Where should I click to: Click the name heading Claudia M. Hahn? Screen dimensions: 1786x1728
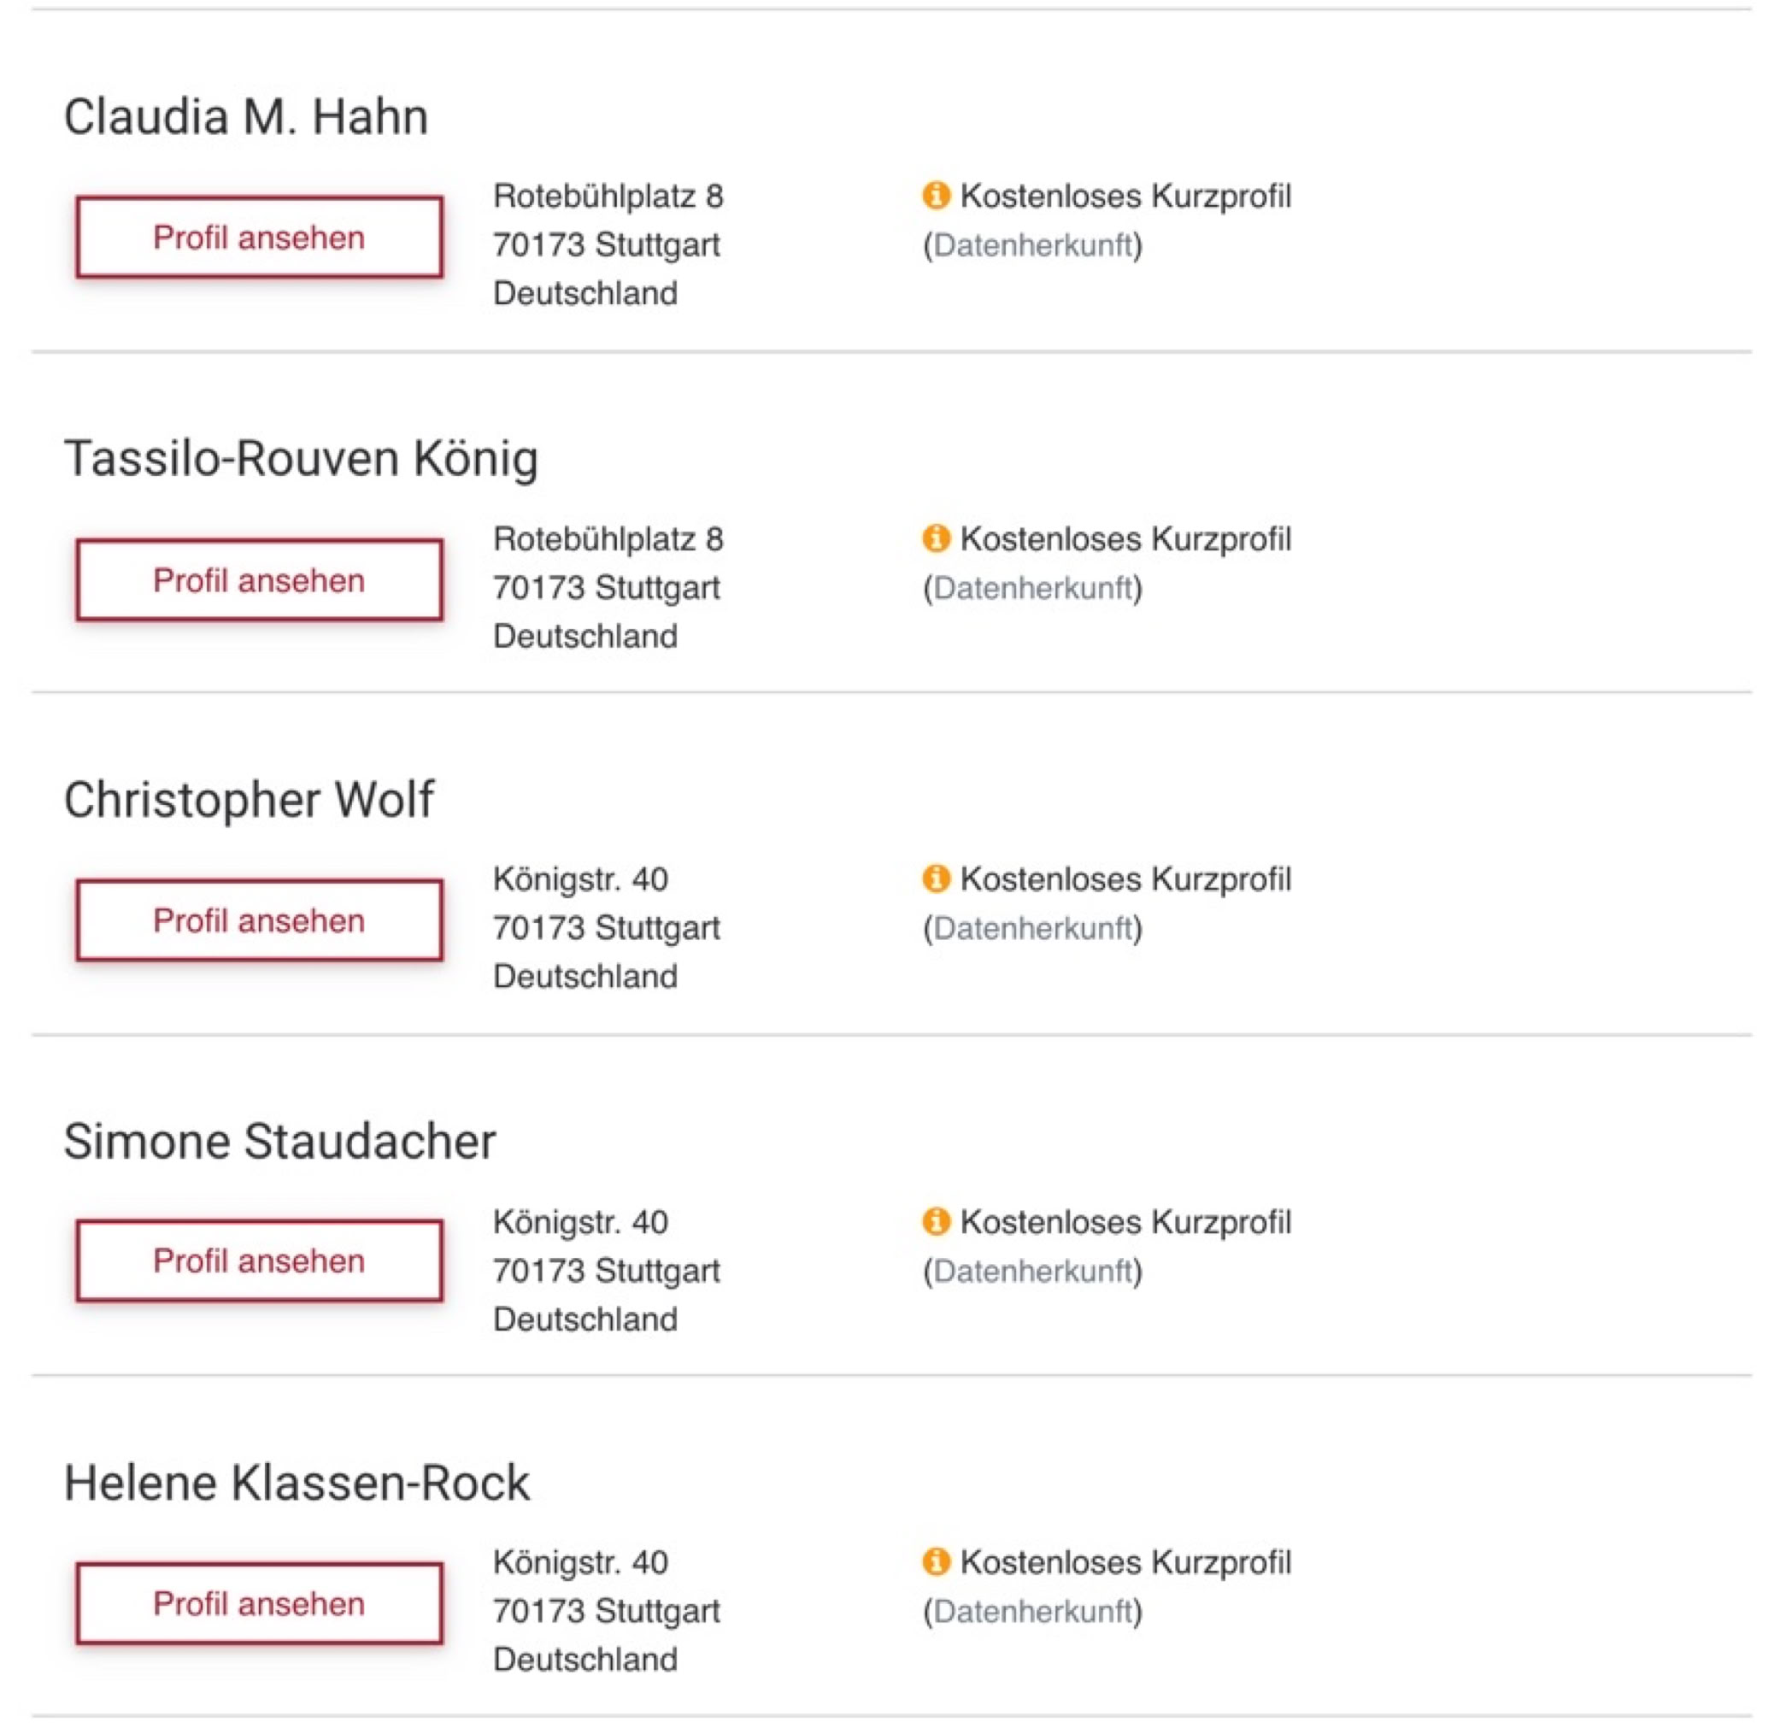click(x=246, y=117)
